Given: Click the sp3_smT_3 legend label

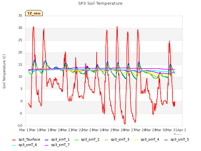Looking at the screenshot, I should coord(120,139).
